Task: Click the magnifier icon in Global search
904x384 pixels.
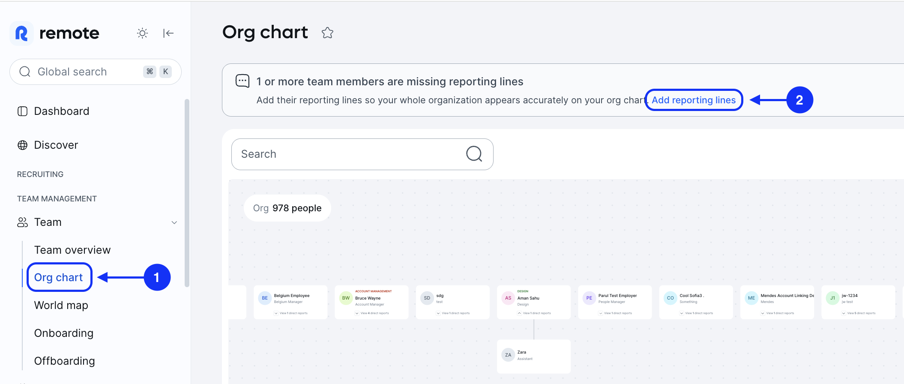Action: coord(25,72)
